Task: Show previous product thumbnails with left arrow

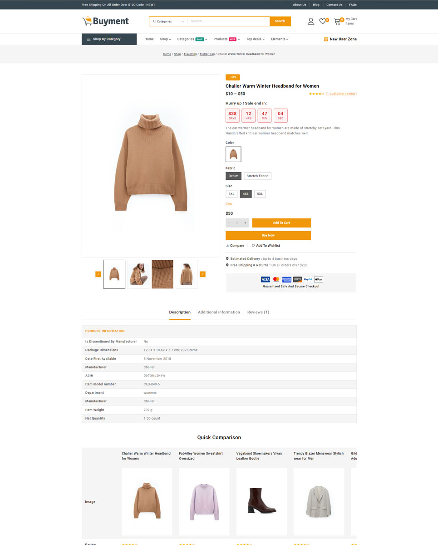Action: pyautogui.click(x=98, y=274)
